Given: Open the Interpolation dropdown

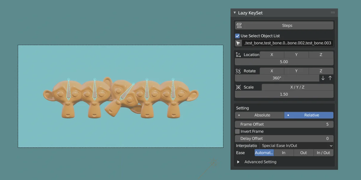Looking at the screenshot, I should (x=296, y=146).
